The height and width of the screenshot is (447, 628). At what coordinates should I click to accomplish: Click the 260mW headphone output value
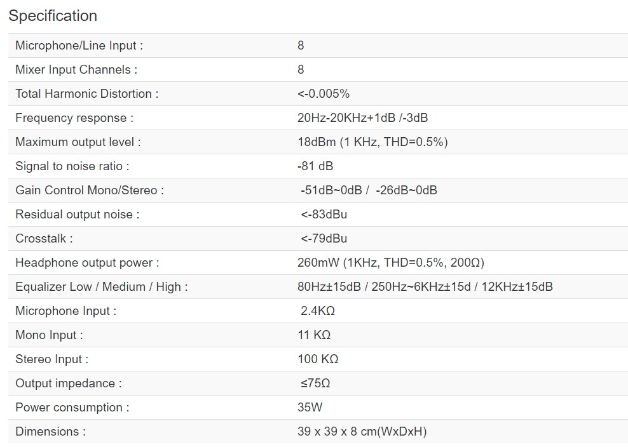[390, 263]
